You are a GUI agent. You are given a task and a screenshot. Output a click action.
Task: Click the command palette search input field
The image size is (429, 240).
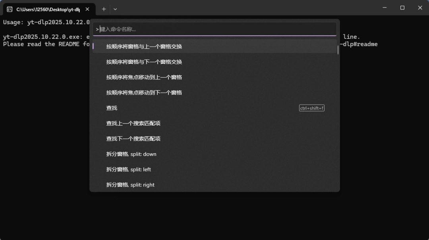pyautogui.click(x=214, y=29)
